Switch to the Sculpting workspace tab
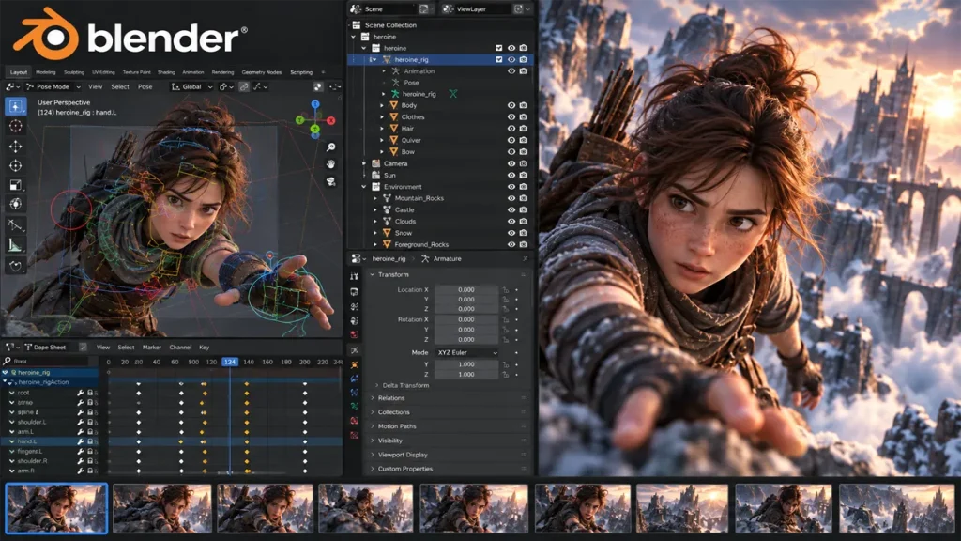Viewport: 961px width, 541px height. [74, 72]
